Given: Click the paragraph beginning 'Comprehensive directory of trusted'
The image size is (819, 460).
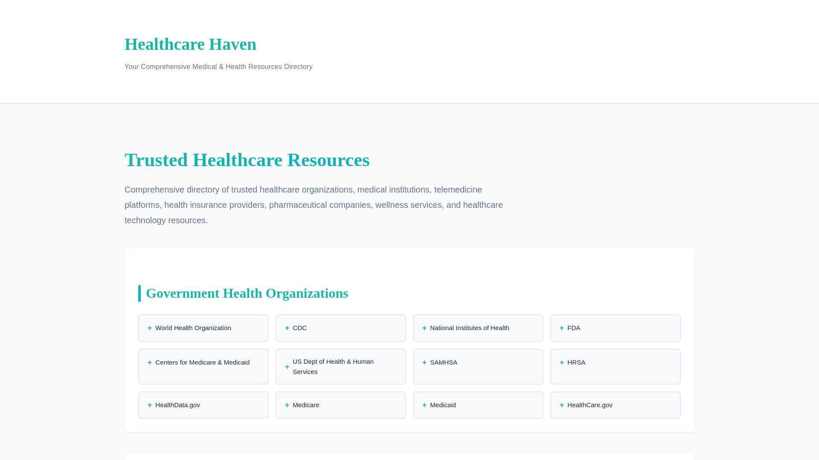Looking at the screenshot, I should point(314,205).
